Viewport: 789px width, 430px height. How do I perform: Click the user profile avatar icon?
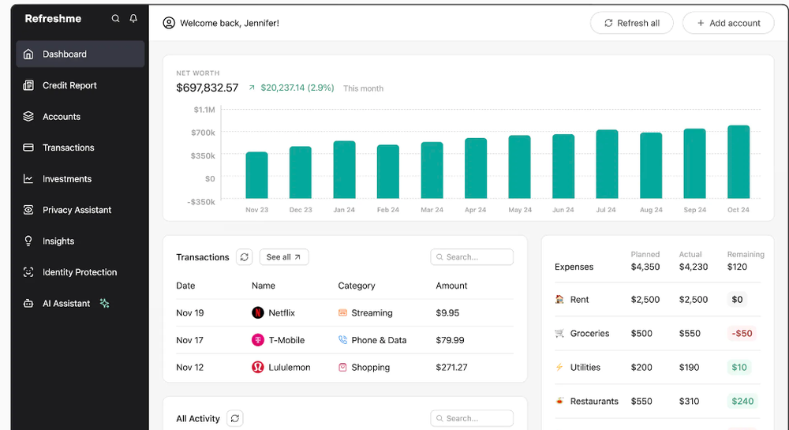pyautogui.click(x=169, y=23)
